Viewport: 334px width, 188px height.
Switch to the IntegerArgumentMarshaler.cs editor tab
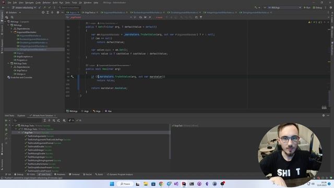point(220,13)
